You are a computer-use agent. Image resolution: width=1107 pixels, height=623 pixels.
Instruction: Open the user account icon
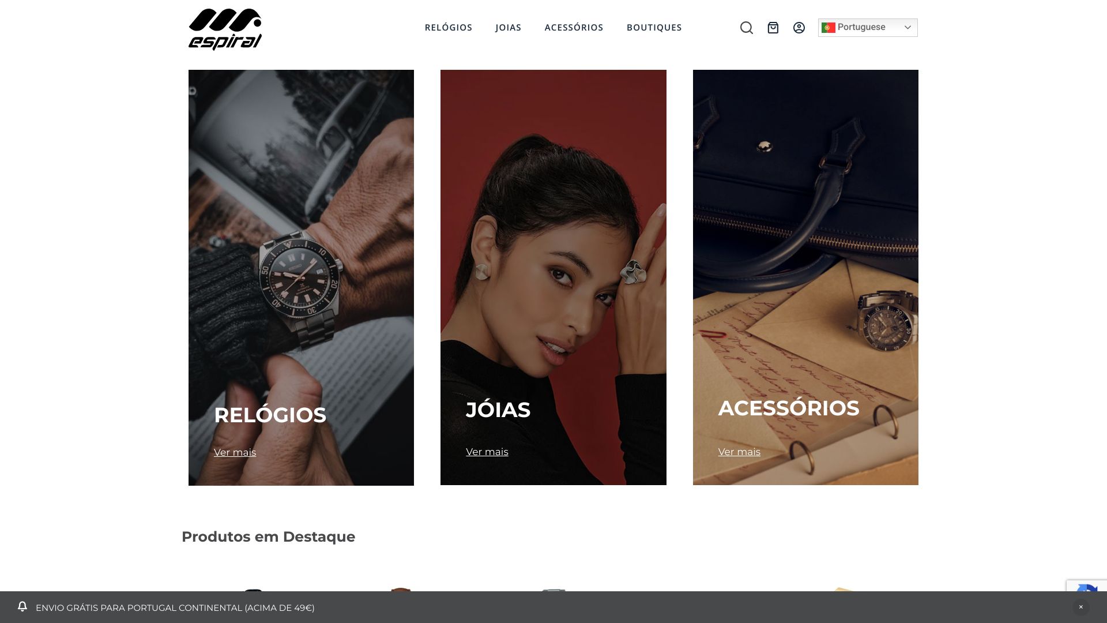799,28
